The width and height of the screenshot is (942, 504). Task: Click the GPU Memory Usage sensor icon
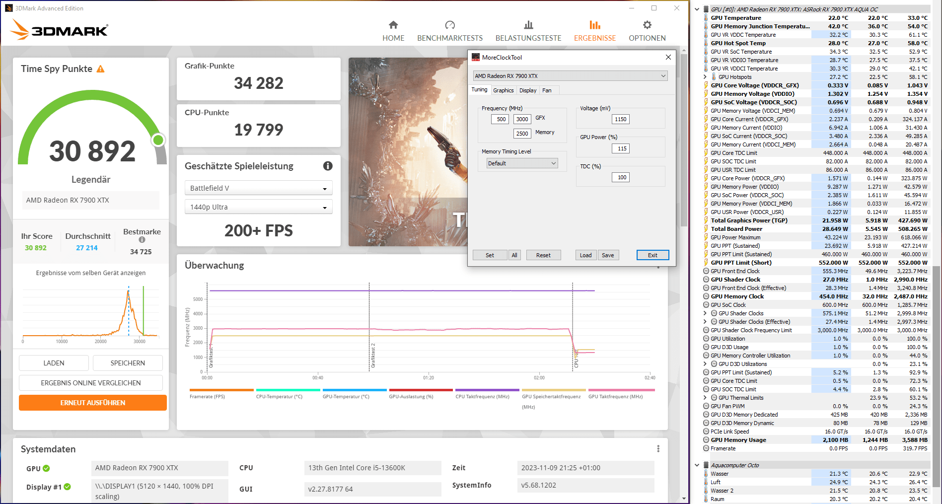[706, 440]
